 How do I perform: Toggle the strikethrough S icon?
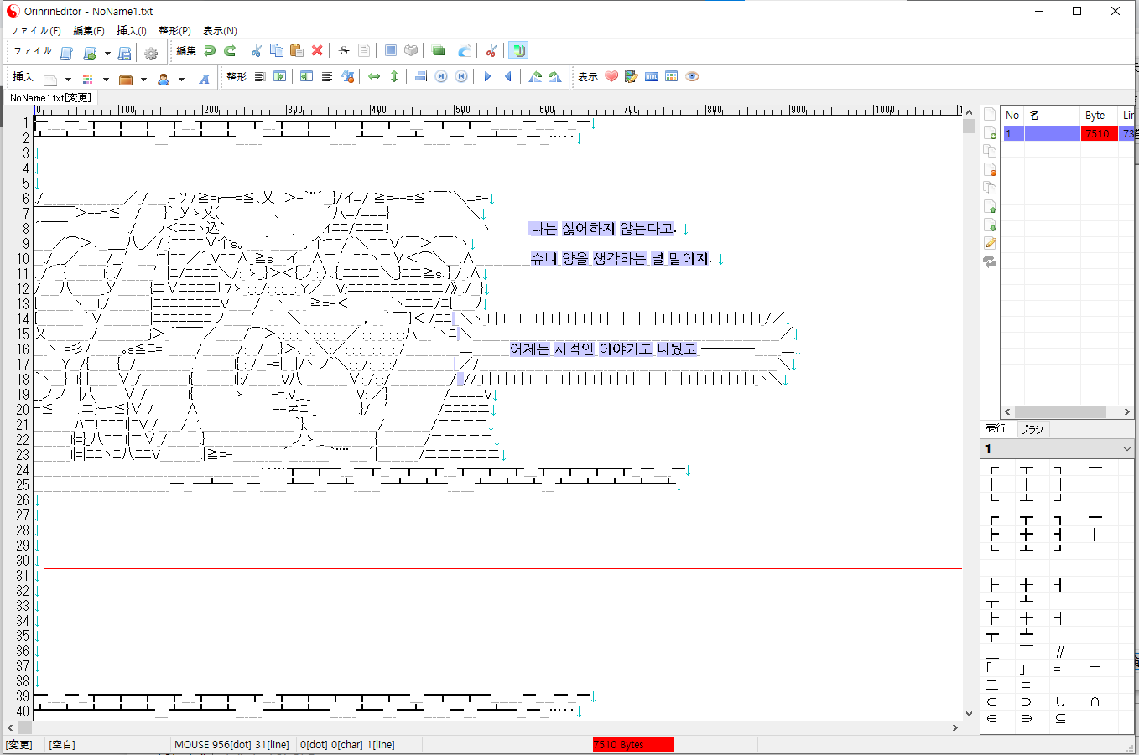(344, 51)
